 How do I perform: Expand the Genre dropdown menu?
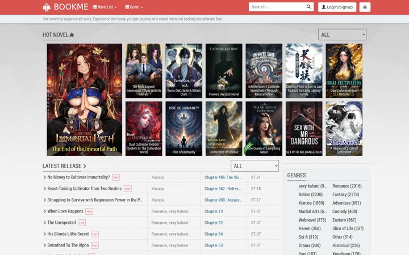pyautogui.click(x=134, y=7)
